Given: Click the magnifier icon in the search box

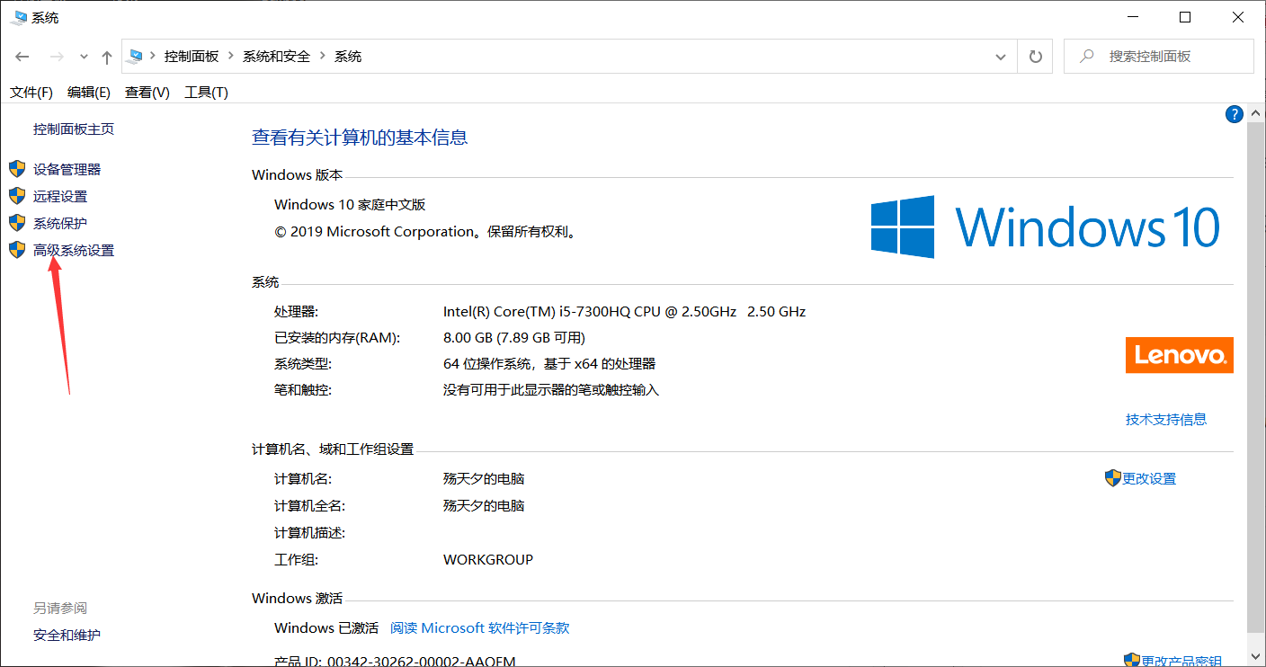Looking at the screenshot, I should (x=1087, y=56).
